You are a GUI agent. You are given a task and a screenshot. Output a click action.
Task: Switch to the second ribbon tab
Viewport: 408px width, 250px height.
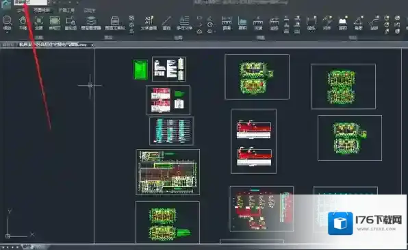42,10
